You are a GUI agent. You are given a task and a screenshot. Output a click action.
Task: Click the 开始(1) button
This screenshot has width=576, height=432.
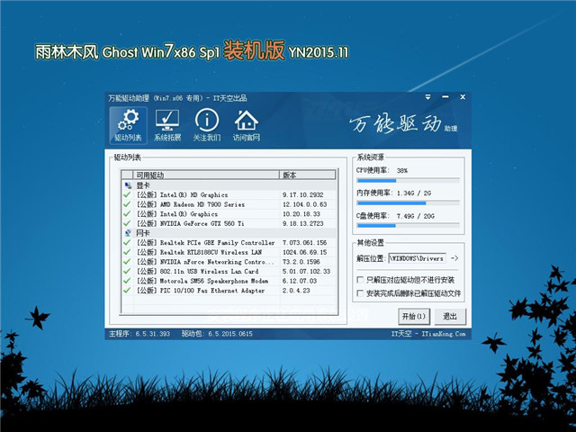point(414,316)
